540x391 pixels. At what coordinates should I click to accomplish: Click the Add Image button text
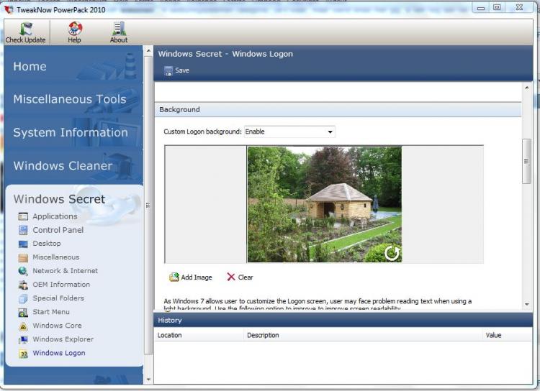[x=197, y=277]
